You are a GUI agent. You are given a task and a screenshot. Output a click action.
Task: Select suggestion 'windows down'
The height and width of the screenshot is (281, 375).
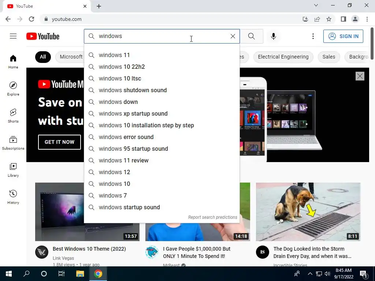161,102
